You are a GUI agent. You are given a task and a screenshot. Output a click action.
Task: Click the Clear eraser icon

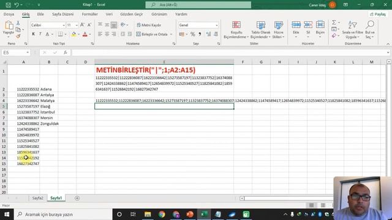point(334,36)
